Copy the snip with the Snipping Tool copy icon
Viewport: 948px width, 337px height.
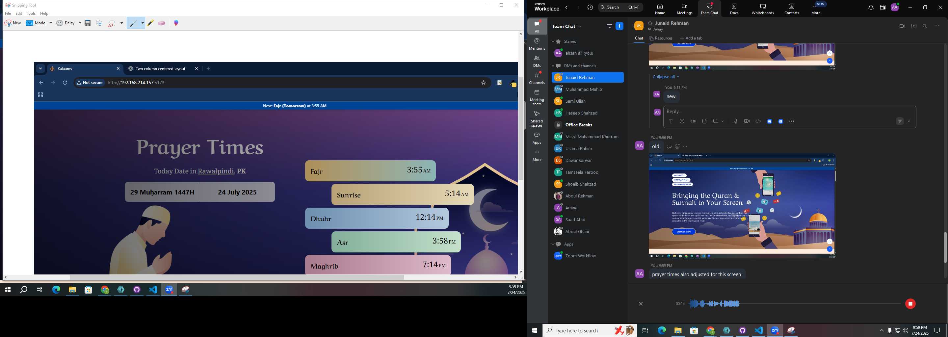99,23
